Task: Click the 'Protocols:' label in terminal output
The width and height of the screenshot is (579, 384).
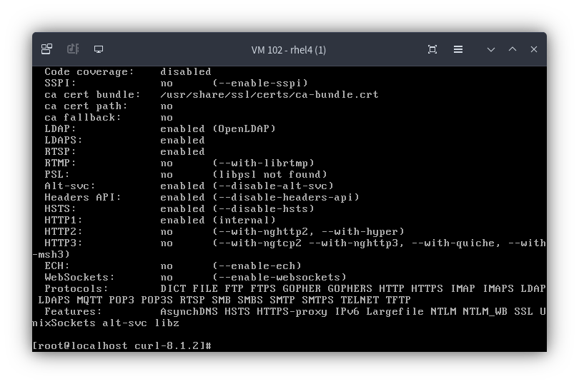Action: pyautogui.click(x=76, y=289)
